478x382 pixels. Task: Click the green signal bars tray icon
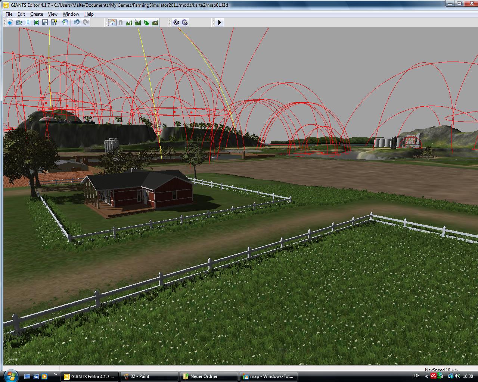(x=441, y=376)
